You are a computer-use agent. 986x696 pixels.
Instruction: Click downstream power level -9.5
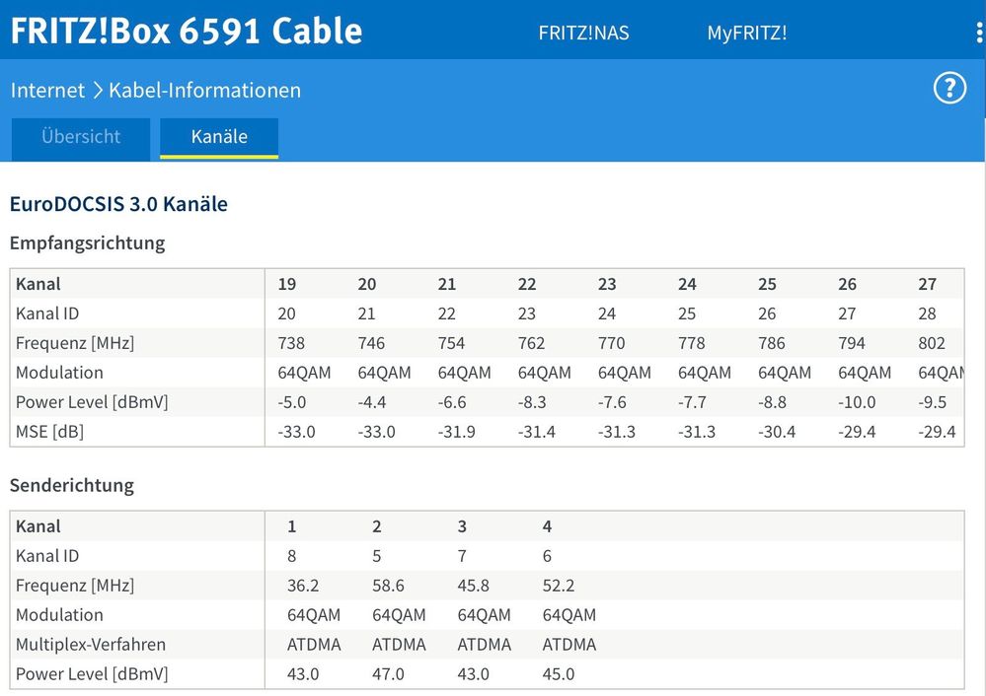(x=932, y=402)
